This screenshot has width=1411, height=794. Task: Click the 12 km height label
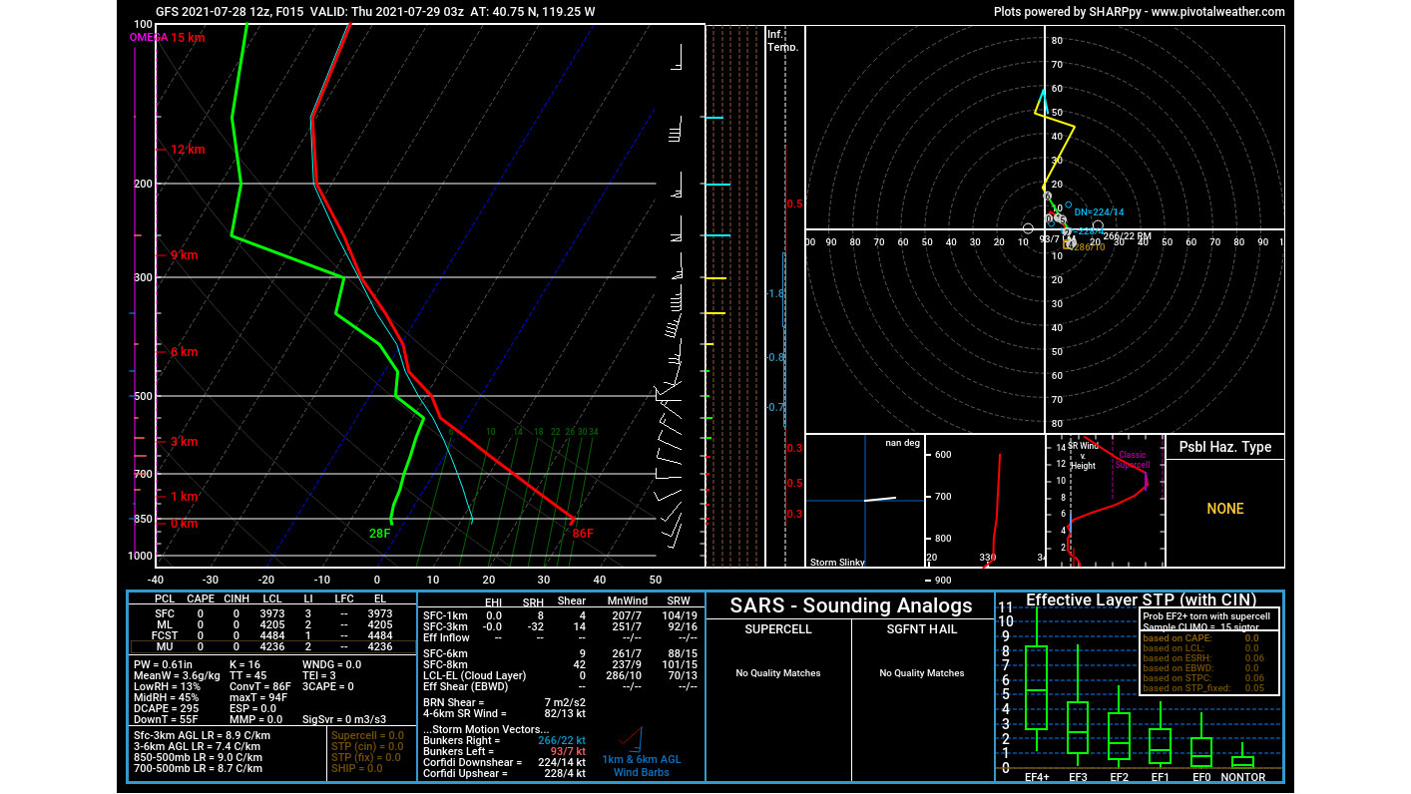188,150
